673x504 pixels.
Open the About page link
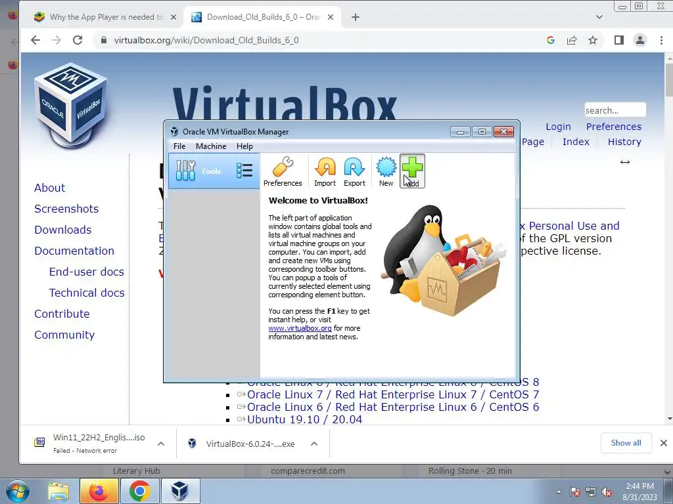click(50, 188)
